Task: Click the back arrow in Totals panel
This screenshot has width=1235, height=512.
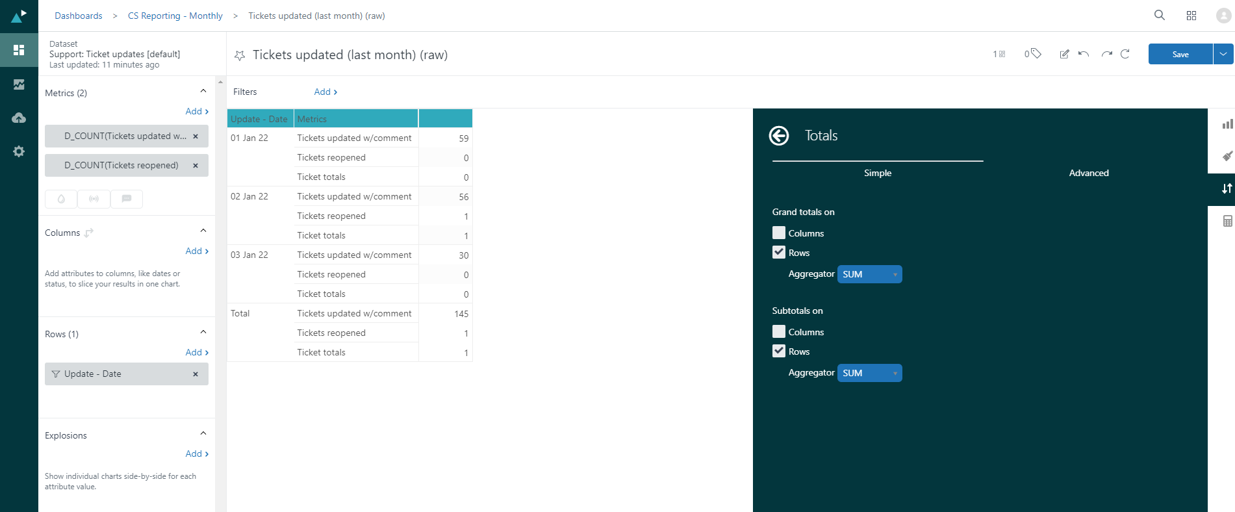Action: click(x=778, y=136)
